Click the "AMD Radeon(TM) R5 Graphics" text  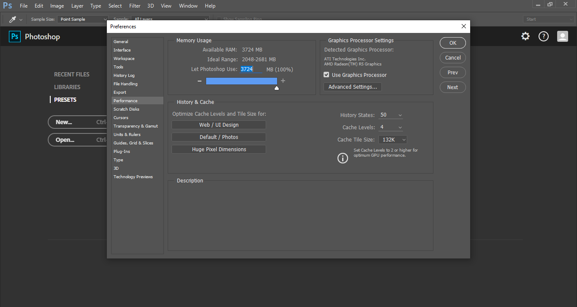point(353,64)
